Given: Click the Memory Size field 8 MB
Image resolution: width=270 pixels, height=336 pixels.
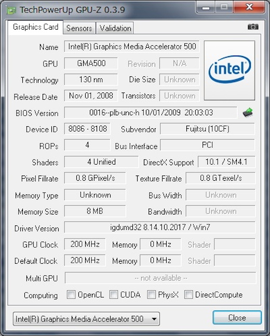Looking at the screenshot, I should 95,211.
